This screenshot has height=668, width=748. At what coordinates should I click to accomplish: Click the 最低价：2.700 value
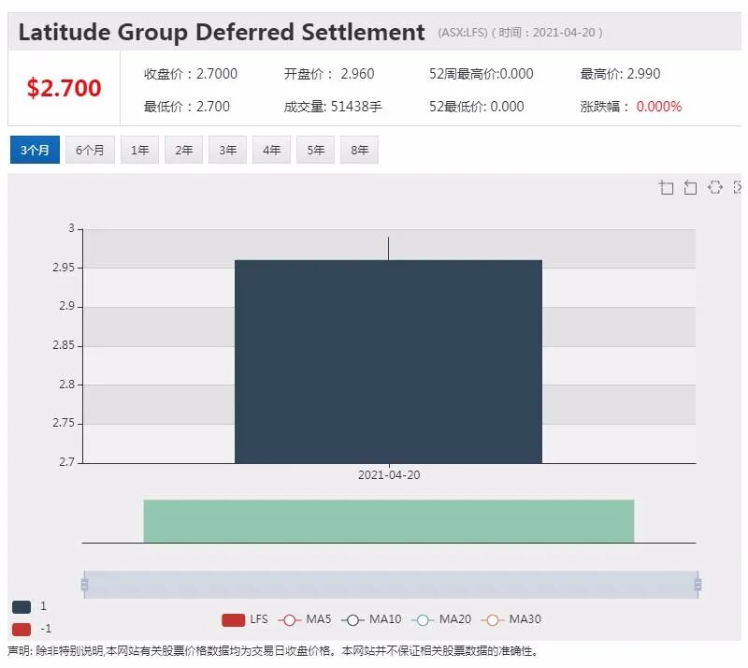click(x=186, y=107)
